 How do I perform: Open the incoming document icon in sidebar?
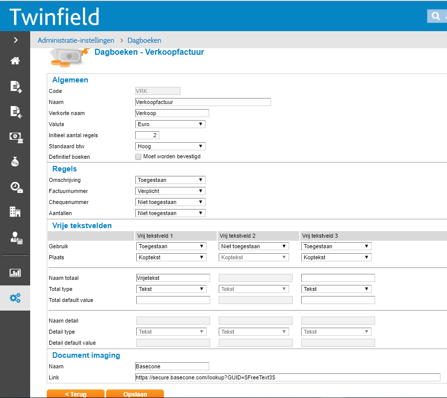(x=15, y=112)
